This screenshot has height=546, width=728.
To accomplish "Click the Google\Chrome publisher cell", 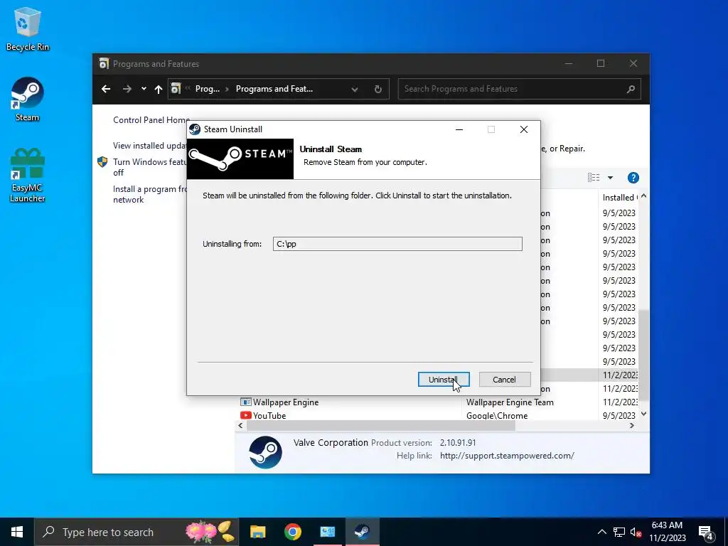I will point(497,415).
